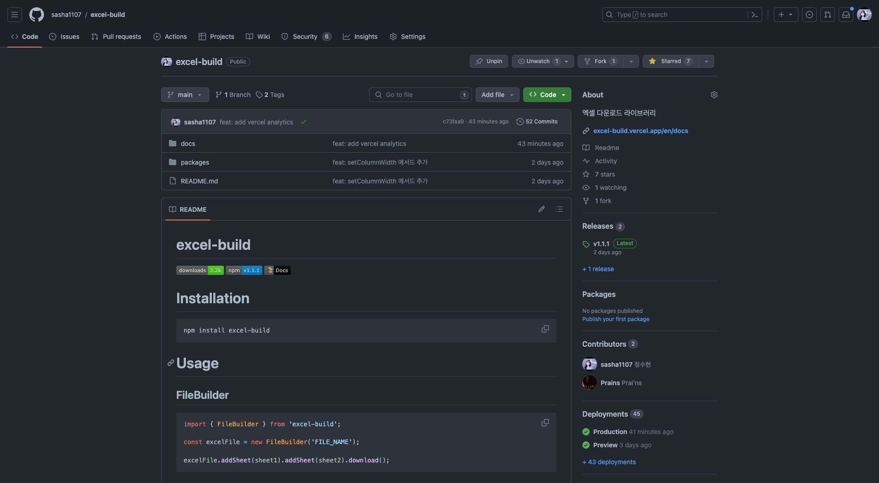The width and height of the screenshot is (879, 483).
Task: Switch to the Security tab
Action: 306,37
